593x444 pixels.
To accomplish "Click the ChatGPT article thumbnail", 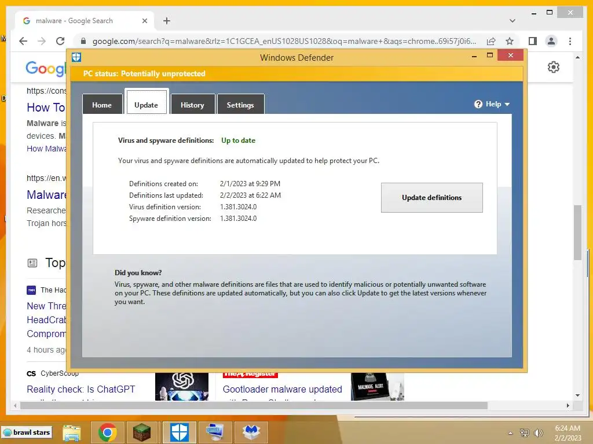I will tap(182, 387).
